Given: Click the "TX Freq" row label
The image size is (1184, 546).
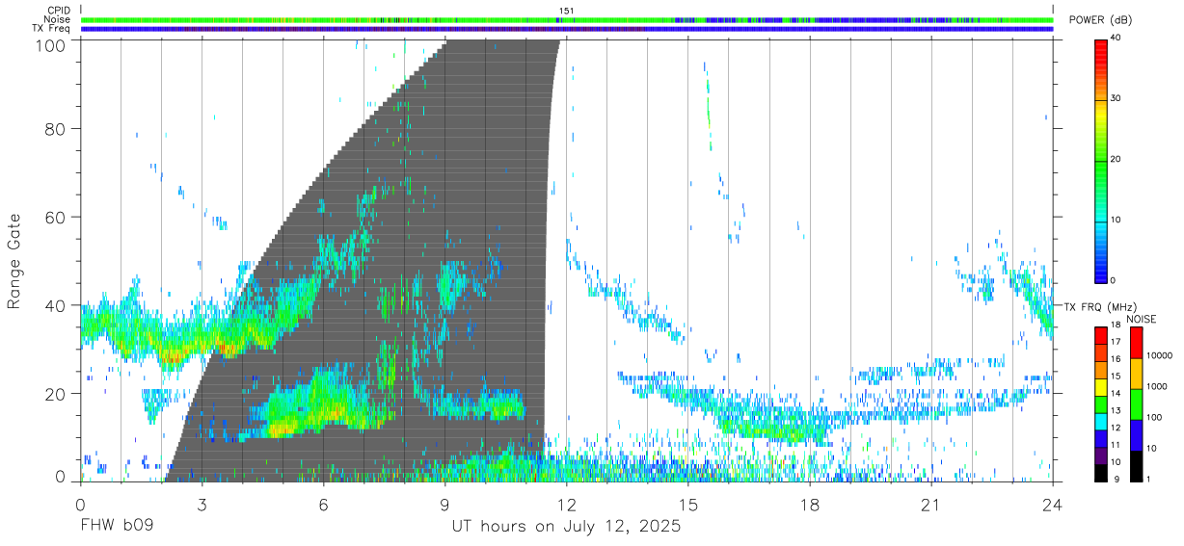Looking at the screenshot, I should click(51, 29).
